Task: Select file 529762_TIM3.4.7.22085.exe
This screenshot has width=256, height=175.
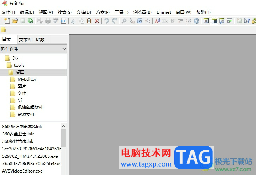Action: (30, 156)
